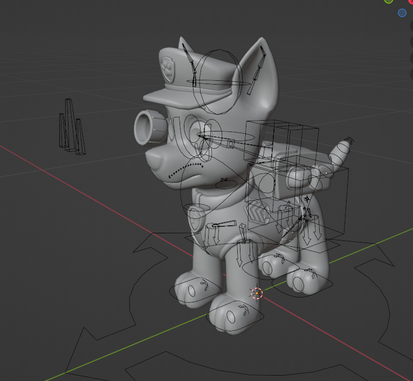Select the three tapered bone widgets at left

72,127
